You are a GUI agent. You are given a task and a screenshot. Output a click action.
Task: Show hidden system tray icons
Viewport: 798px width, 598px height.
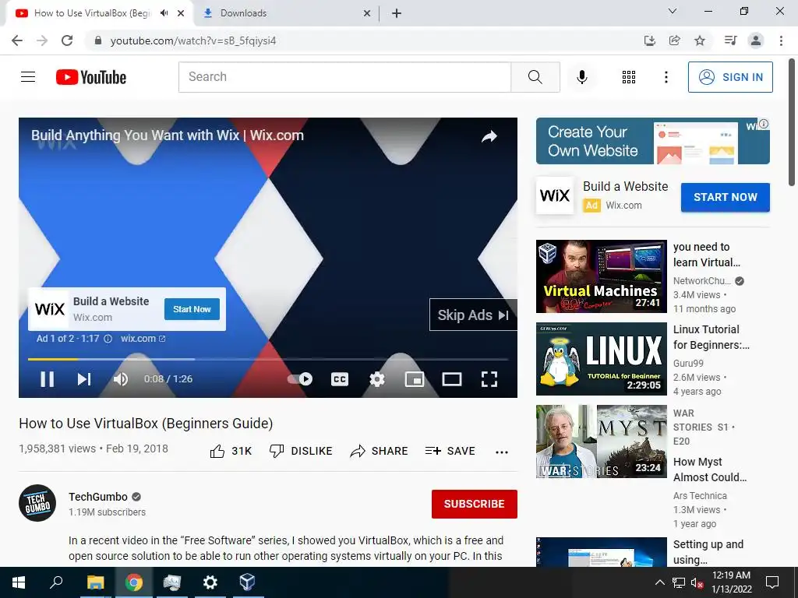tap(659, 582)
